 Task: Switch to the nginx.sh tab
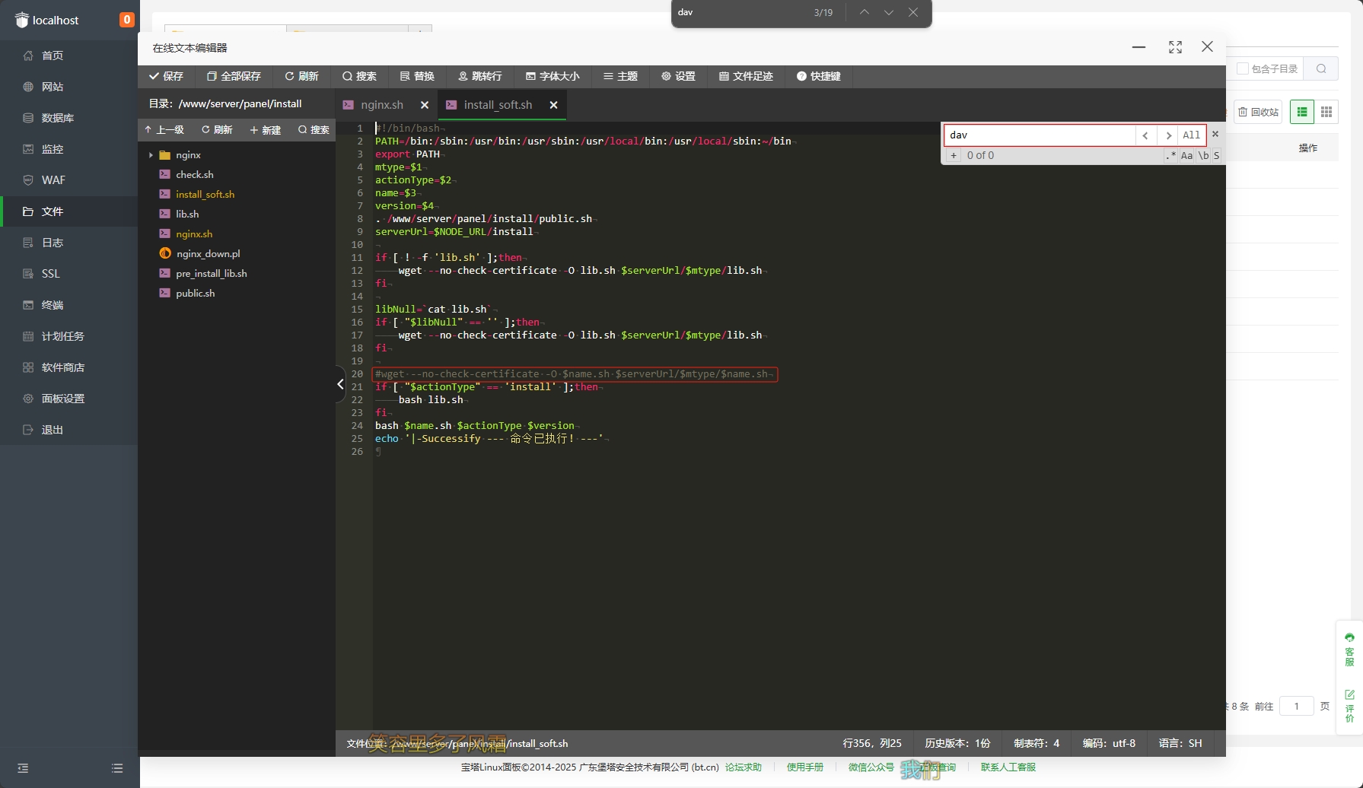[381, 105]
